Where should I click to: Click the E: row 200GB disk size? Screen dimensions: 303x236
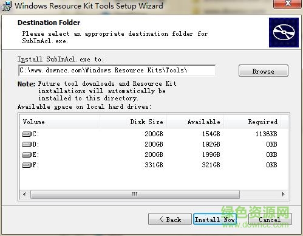coord(154,154)
